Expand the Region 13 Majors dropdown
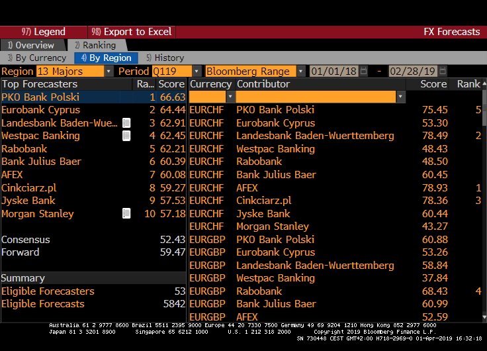The image size is (487, 351). click(x=109, y=72)
